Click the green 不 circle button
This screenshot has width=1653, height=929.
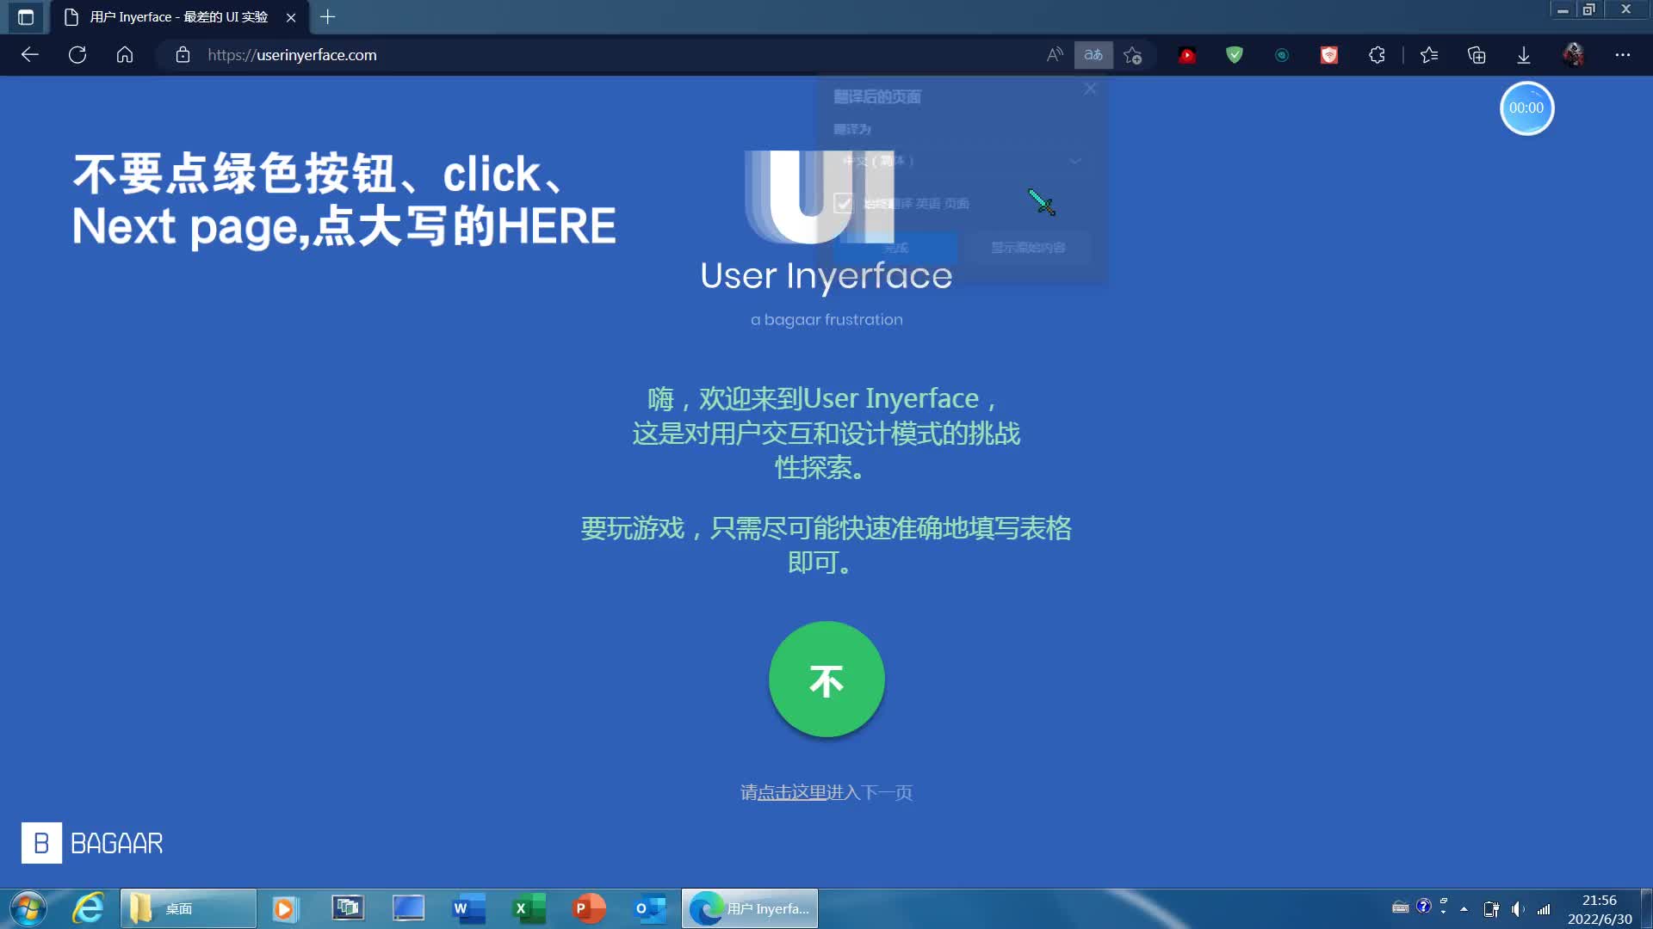click(x=826, y=680)
